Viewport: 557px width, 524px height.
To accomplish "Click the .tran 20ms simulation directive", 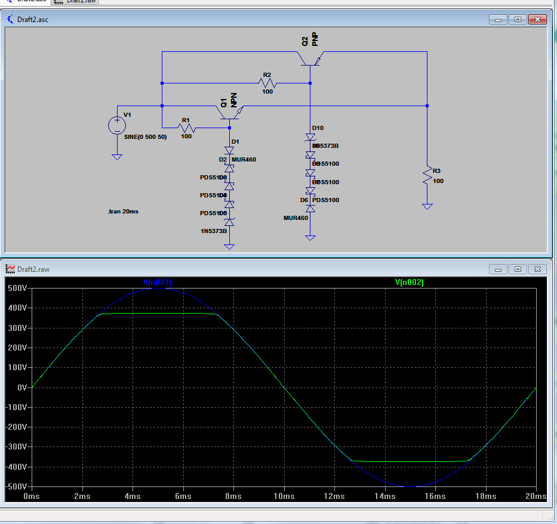I will pos(123,212).
